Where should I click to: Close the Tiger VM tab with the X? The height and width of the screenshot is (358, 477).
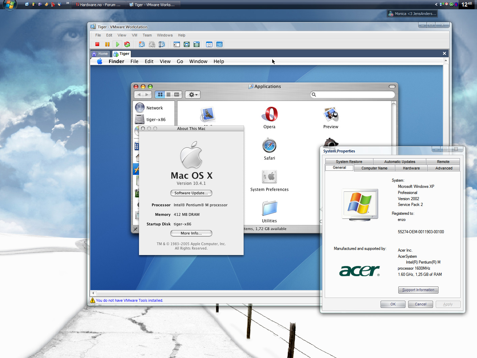coord(444,54)
